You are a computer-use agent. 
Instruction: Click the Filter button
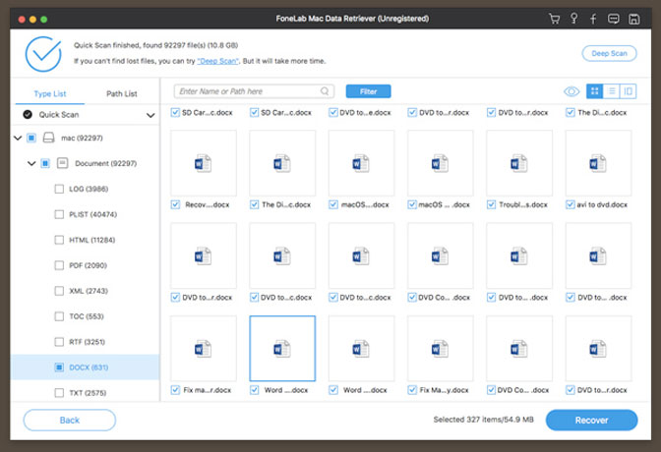[x=368, y=91]
